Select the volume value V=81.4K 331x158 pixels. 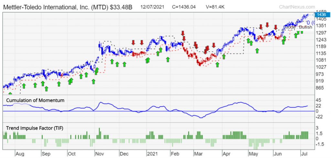(x=215, y=7)
